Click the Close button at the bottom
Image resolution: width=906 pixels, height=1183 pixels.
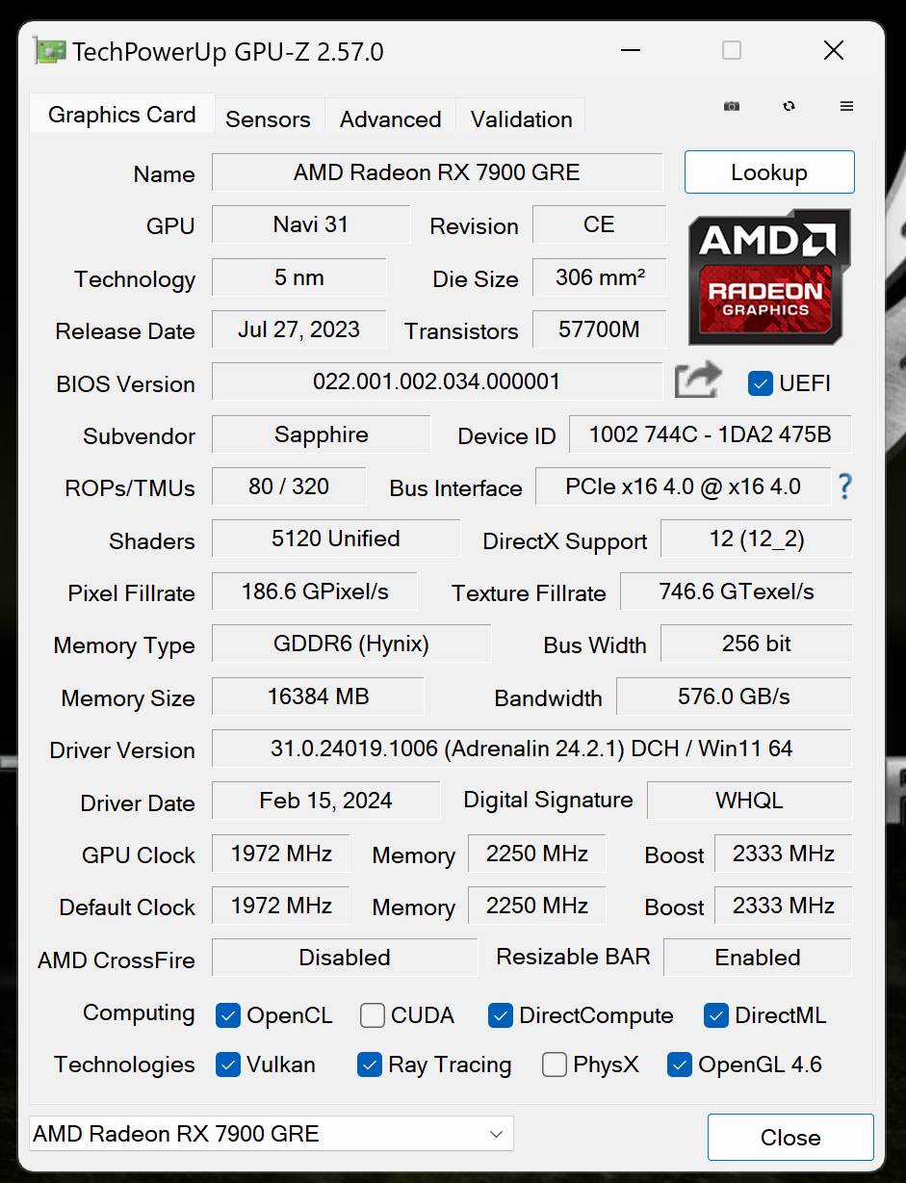point(790,1137)
